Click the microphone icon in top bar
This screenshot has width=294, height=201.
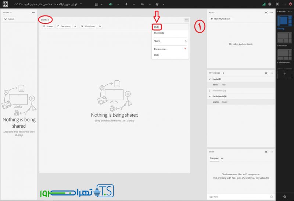click(x=126, y=4)
